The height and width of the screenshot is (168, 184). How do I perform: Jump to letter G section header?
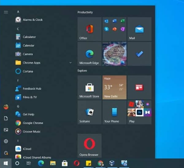[18, 106]
